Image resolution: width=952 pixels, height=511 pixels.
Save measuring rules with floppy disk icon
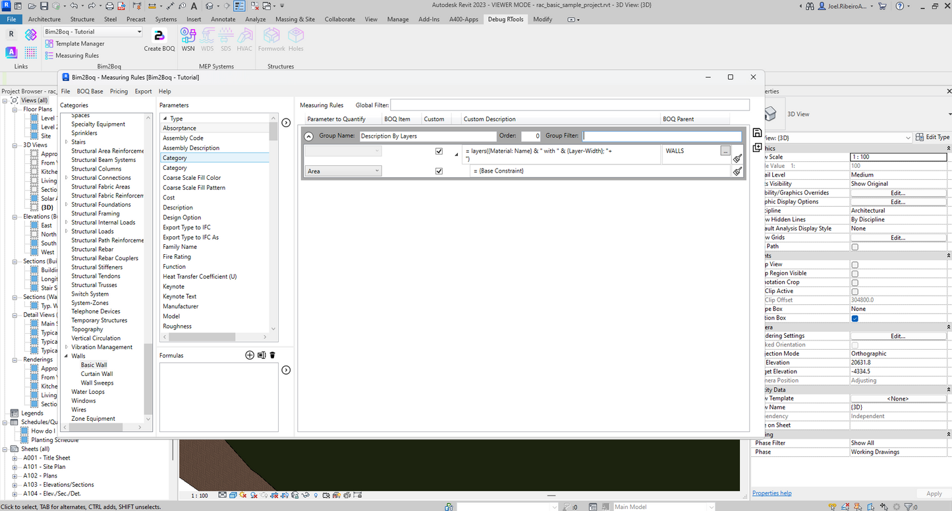pyautogui.click(x=757, y=133)
